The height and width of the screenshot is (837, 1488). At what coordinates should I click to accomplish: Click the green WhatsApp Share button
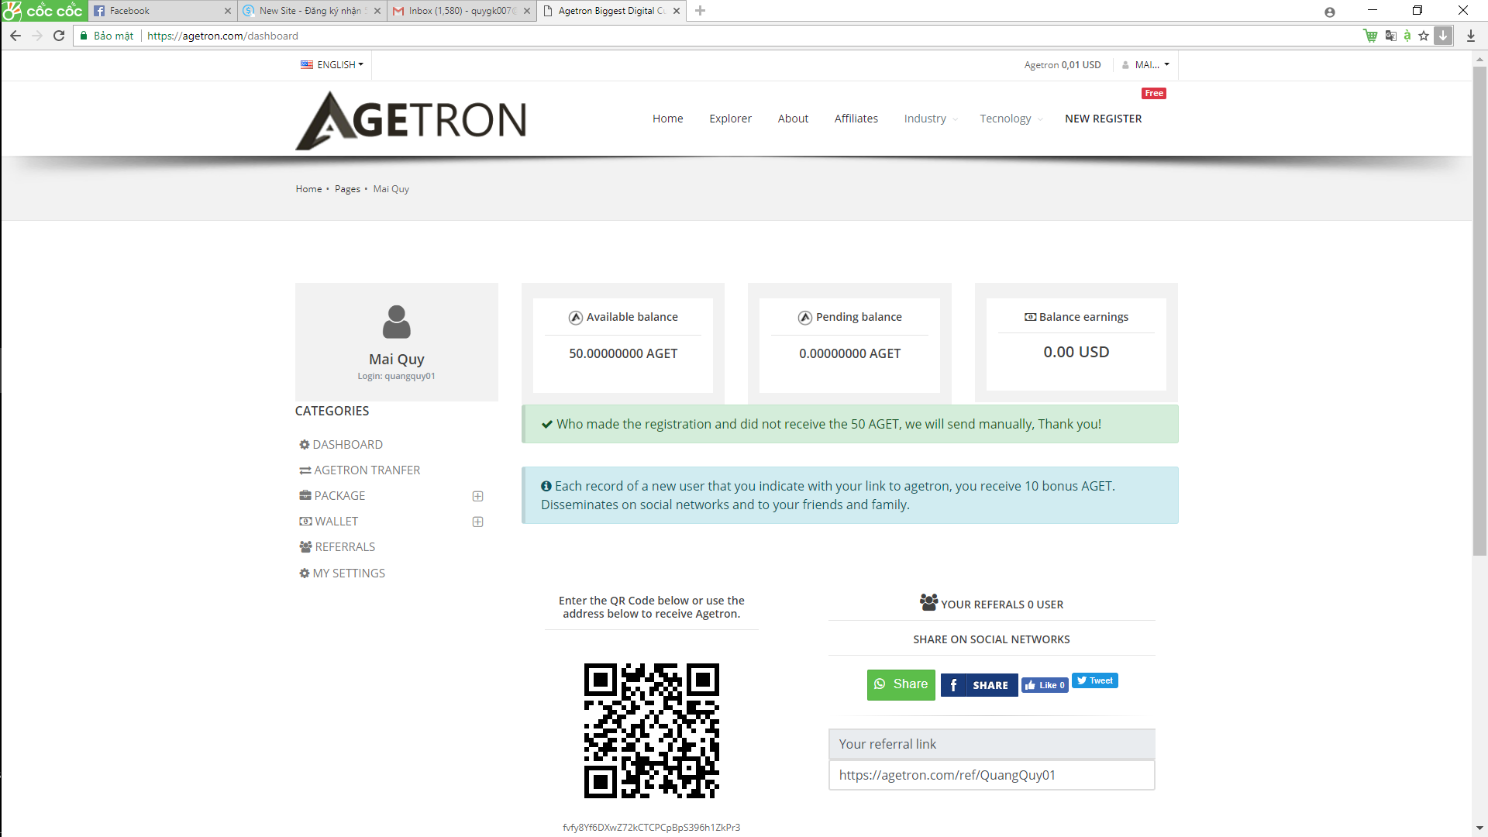(901, 684)
